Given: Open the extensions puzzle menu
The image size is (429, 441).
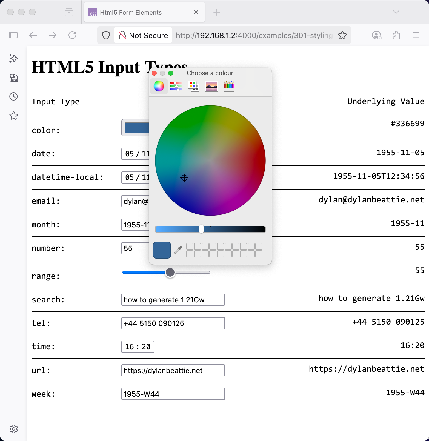Looking at the screenshot, I should coord(396,35).
